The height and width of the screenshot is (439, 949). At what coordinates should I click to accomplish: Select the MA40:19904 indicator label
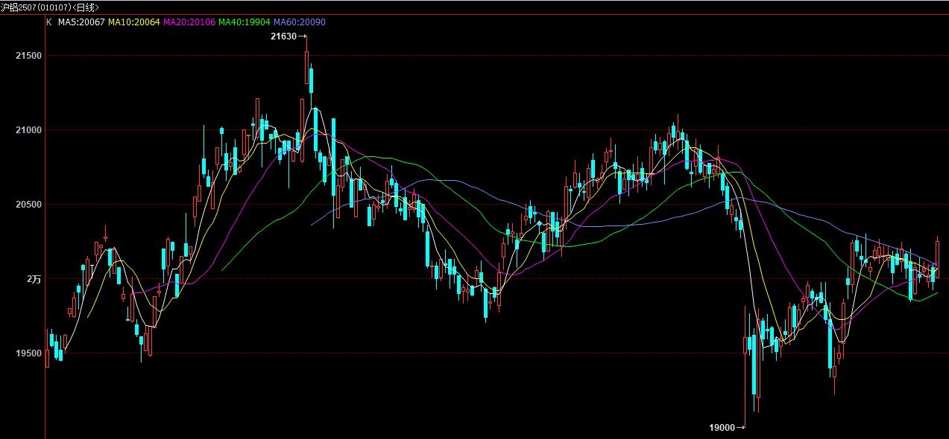pos(245,22)
